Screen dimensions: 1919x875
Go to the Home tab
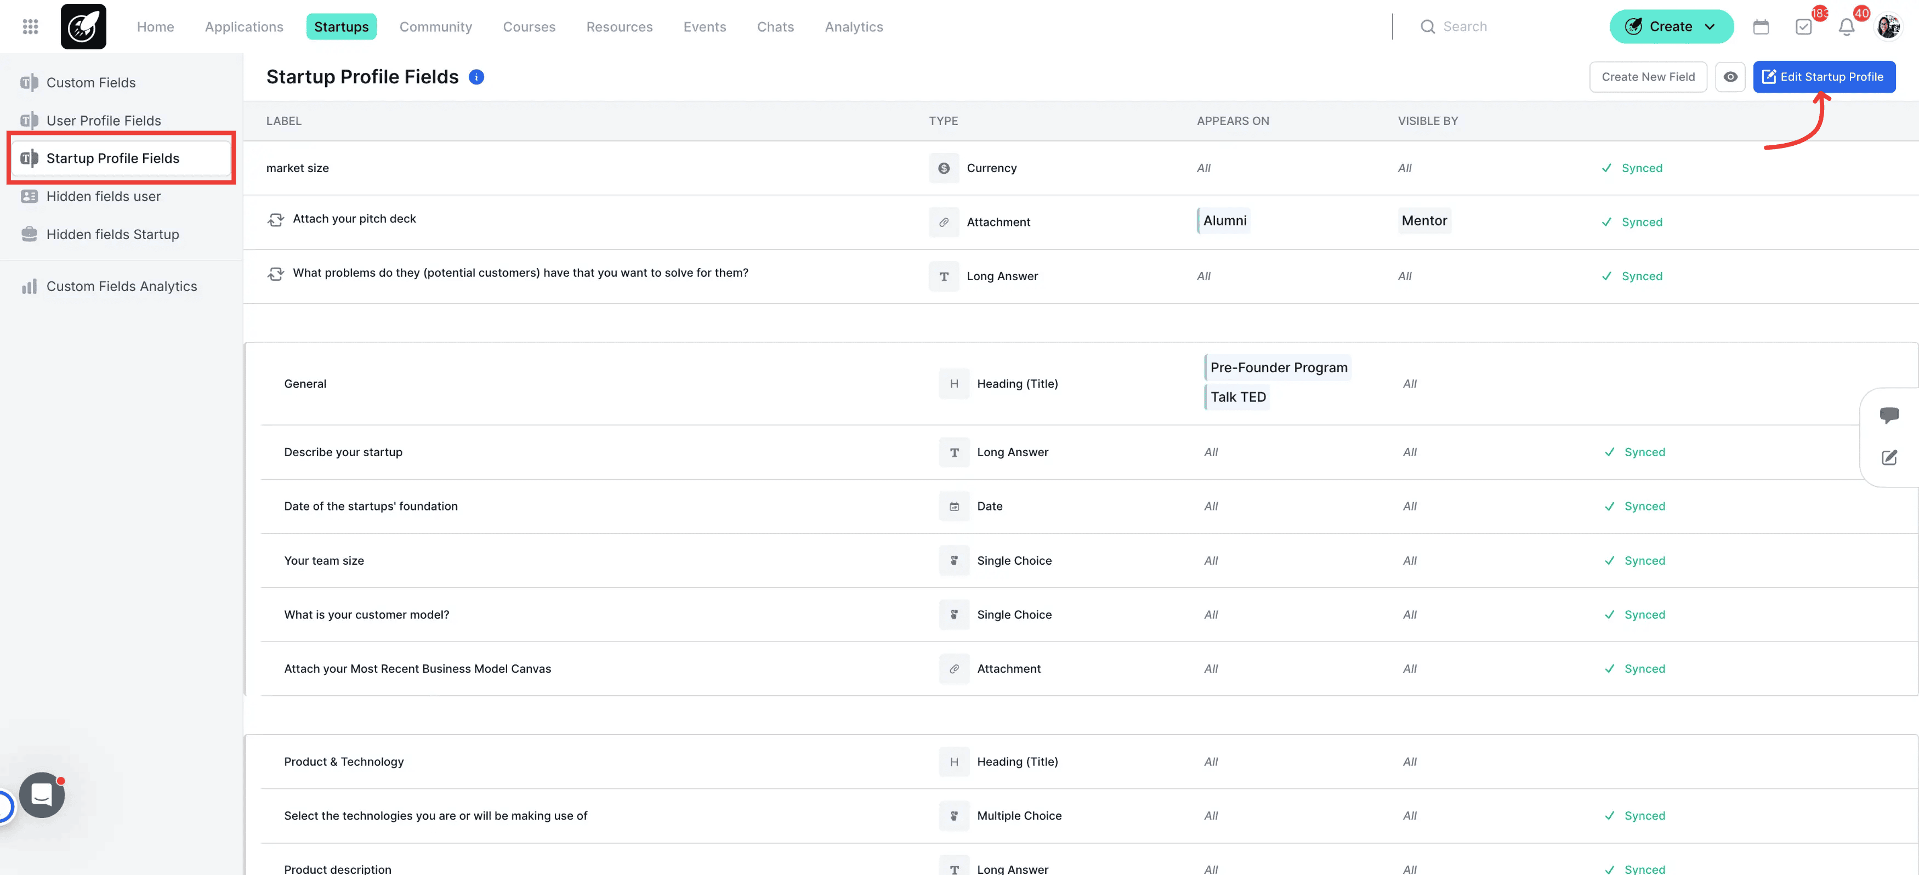pyautogui.click(x=156, y=27)
